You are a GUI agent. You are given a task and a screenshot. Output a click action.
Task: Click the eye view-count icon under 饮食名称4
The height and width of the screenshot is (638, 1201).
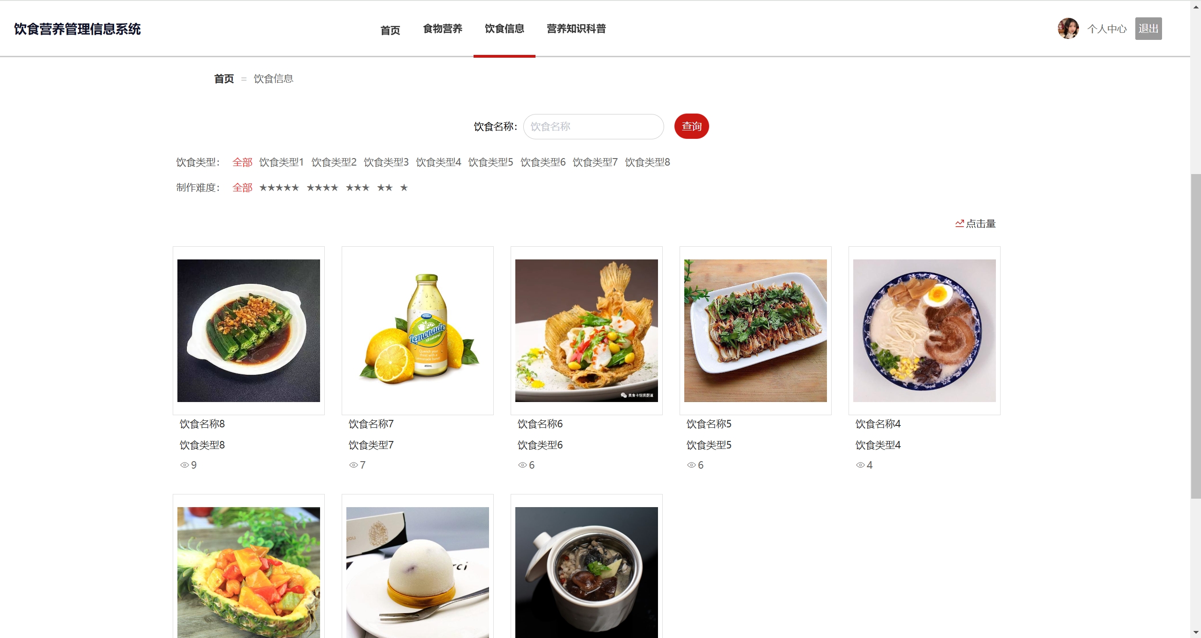point(860,465)
